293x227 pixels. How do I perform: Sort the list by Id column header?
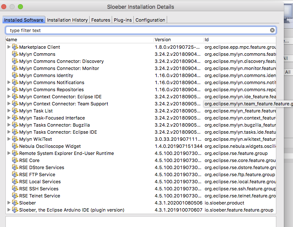click(x=240, y=40)
